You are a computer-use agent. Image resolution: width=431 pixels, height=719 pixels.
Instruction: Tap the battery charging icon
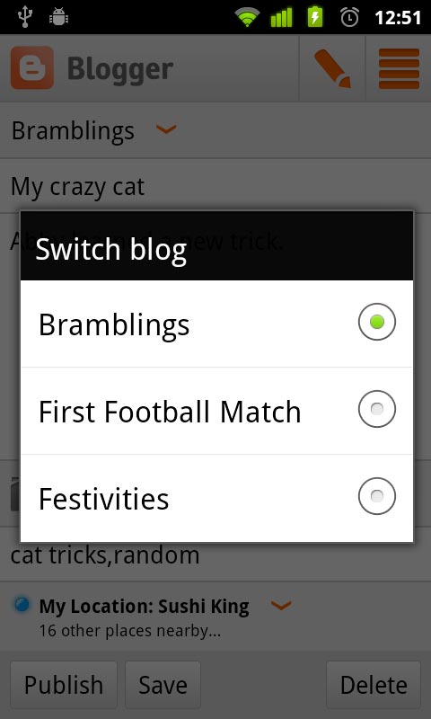pos(315,17)
